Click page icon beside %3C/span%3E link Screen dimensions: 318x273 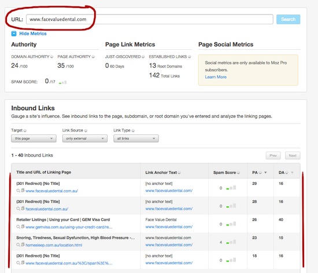tap(23, 263)
